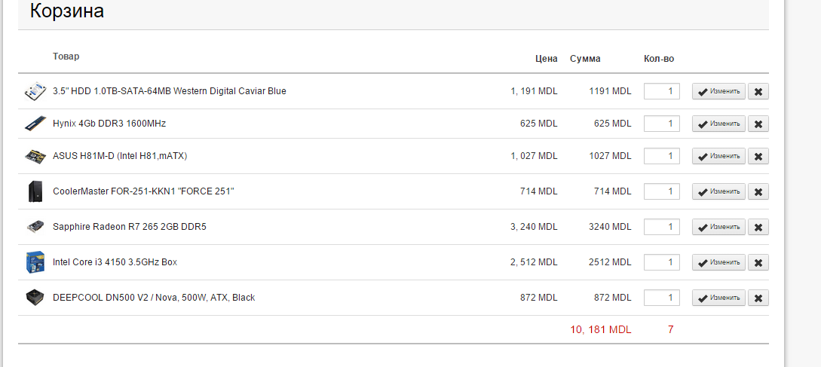The height and width of the screenshot is (367, 821).
Task: Focus the quantity field for Hynix 4Gb DDR3
Action: 662,124
